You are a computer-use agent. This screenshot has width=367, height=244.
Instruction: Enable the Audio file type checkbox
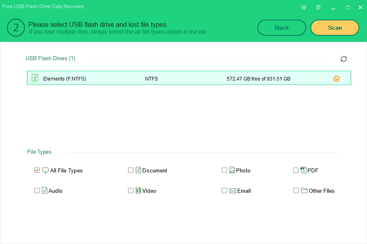(x=37, y=190)
